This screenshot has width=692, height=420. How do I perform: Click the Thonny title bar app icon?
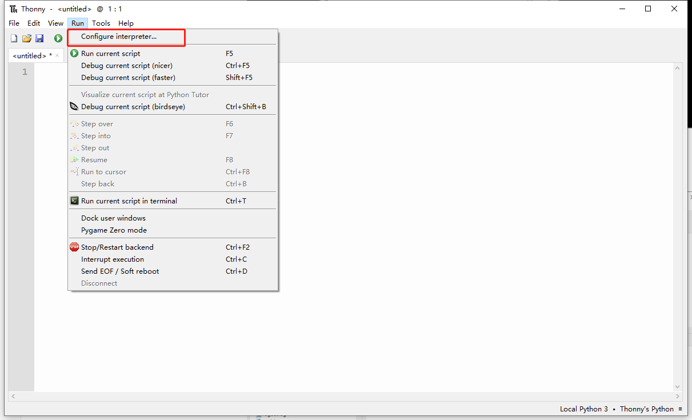(x=13, y=9)
